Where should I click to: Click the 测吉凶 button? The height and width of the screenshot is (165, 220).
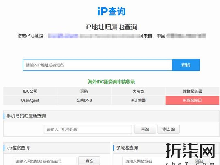169,129
